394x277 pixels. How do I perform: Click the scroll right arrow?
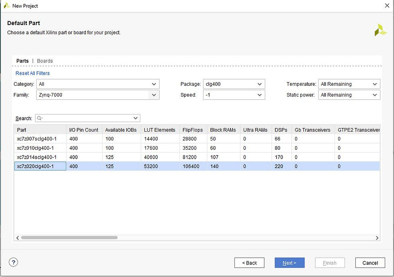(x=377, y=238)
